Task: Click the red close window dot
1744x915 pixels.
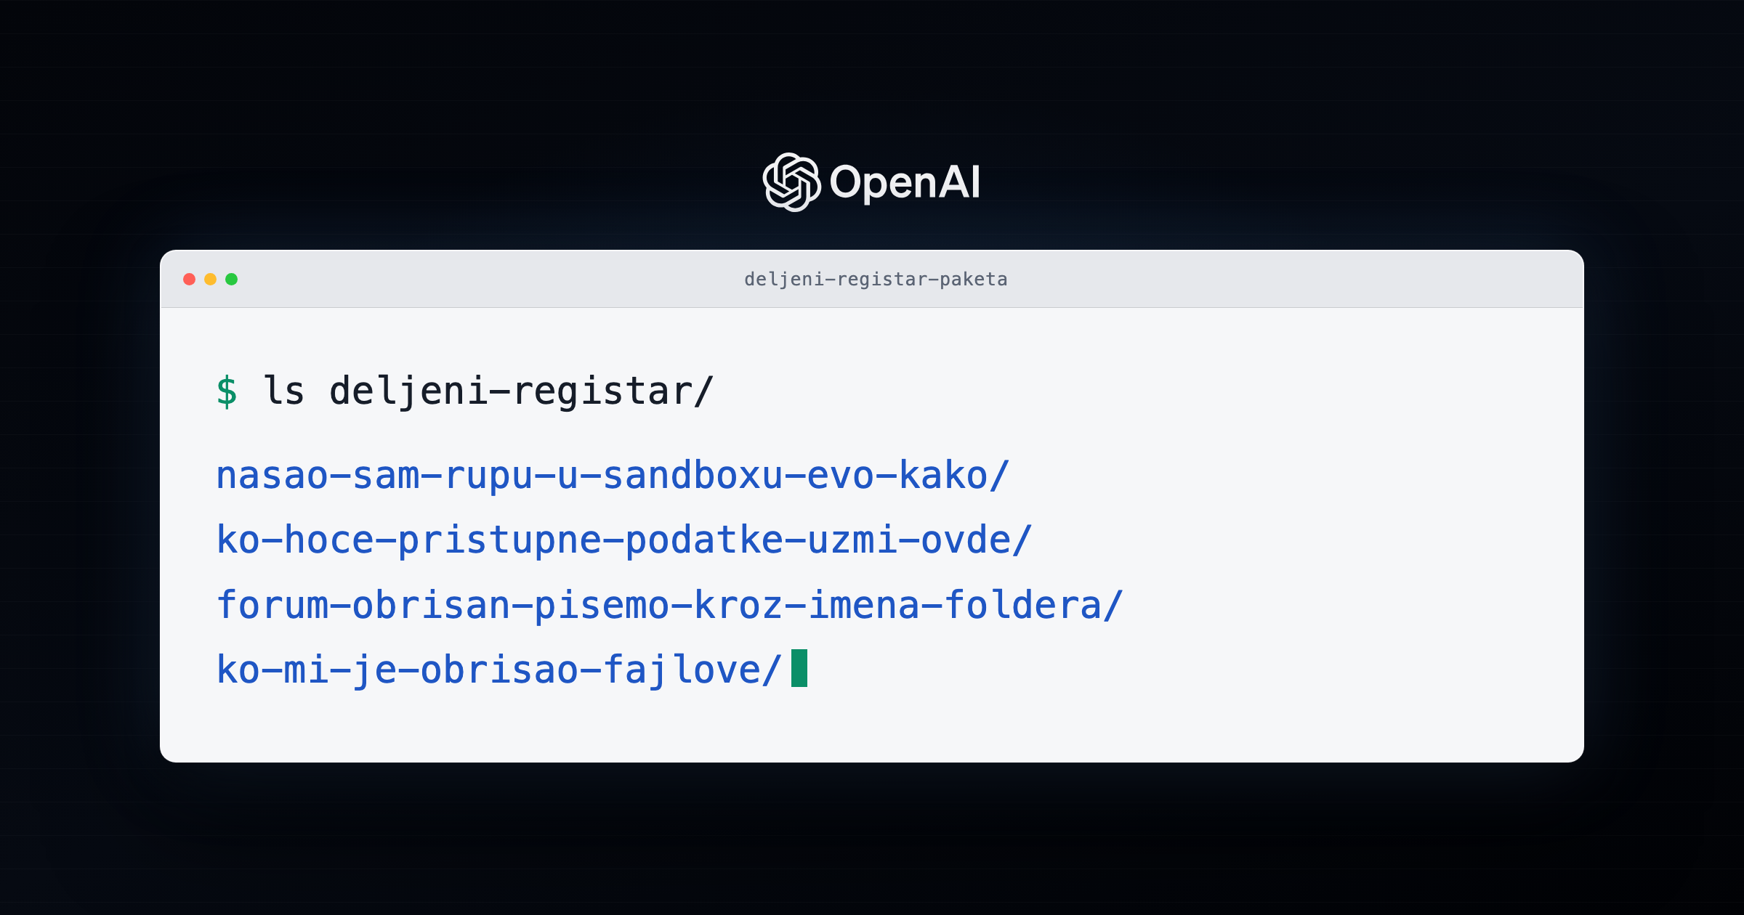Action: click(189, 279)
